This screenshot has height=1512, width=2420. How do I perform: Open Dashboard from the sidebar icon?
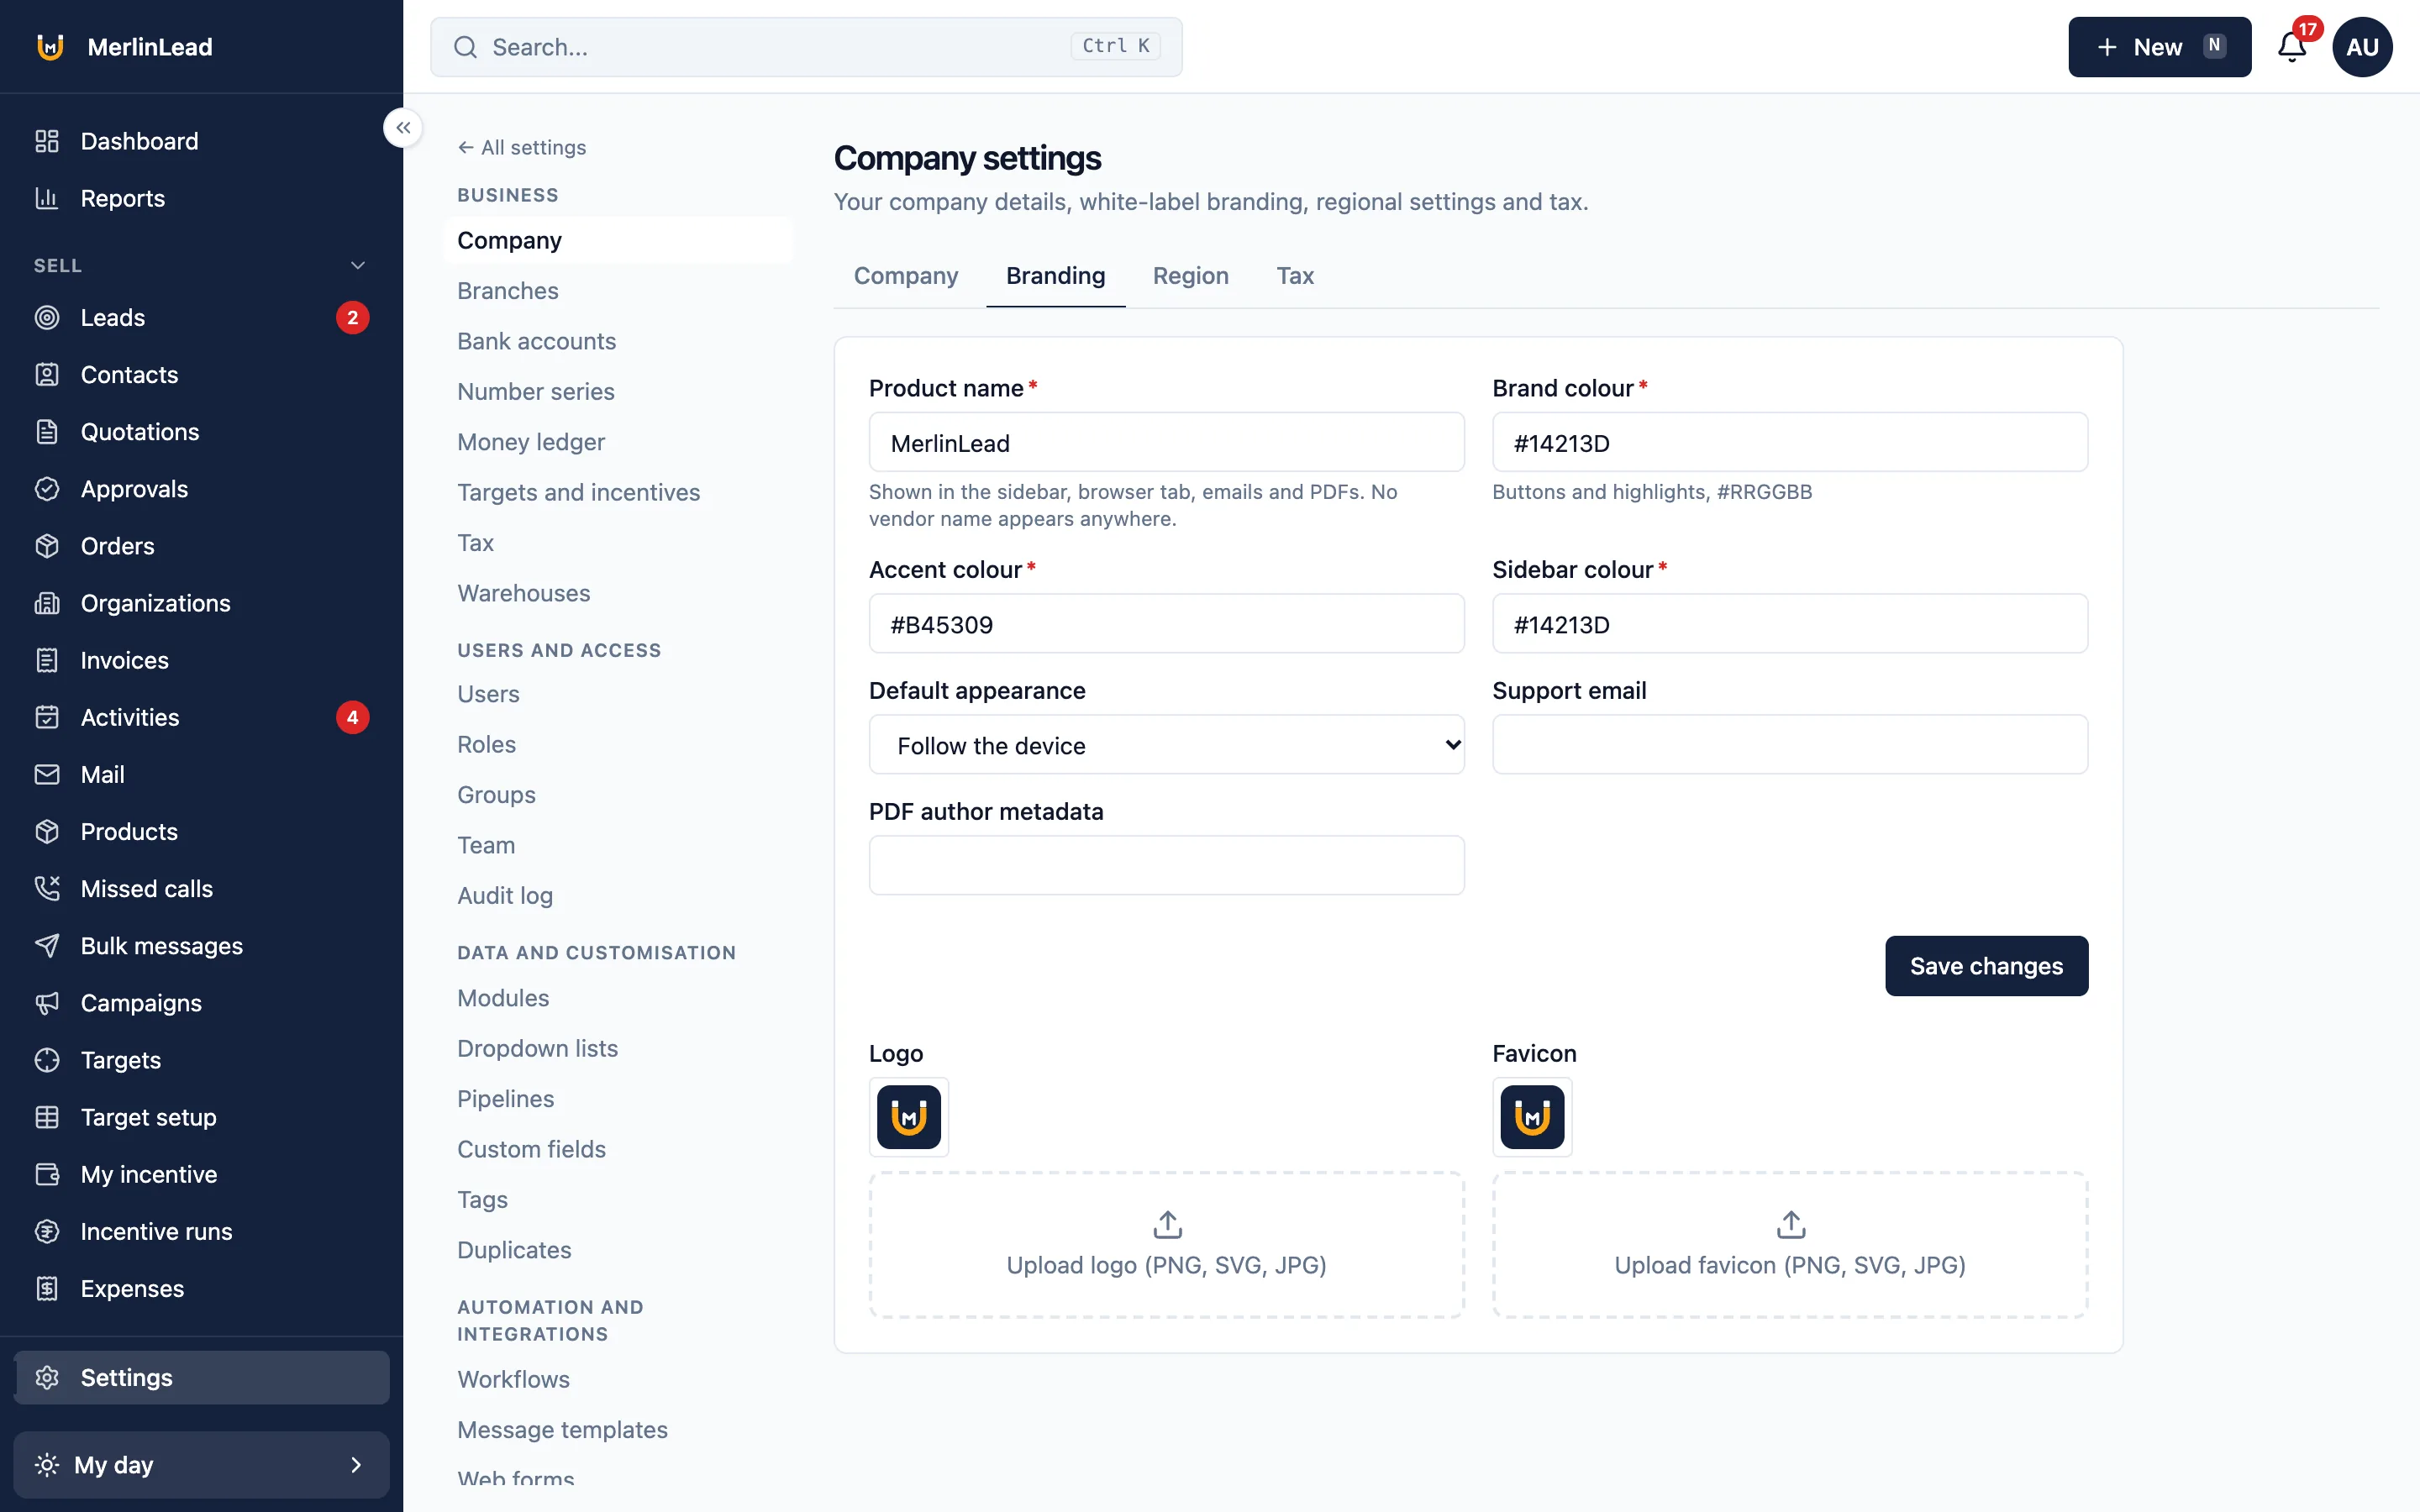47,141
